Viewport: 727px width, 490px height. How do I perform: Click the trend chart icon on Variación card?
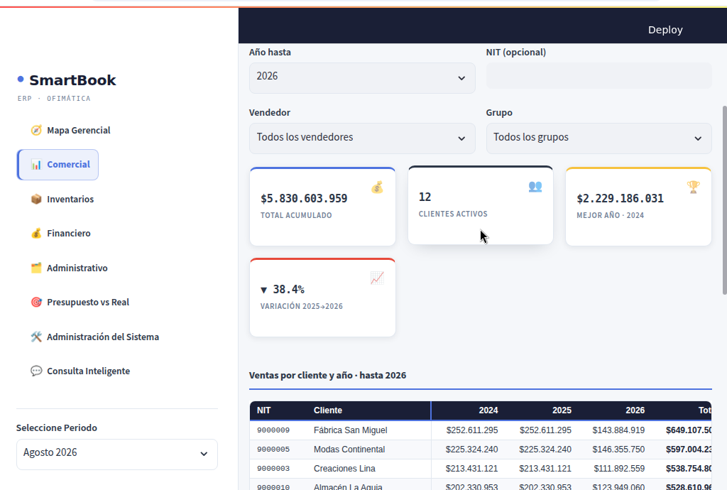click(377, 278)
